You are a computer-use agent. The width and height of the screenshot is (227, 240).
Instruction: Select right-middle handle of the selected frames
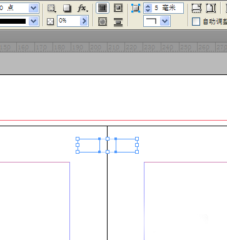(x=137, y=145)
